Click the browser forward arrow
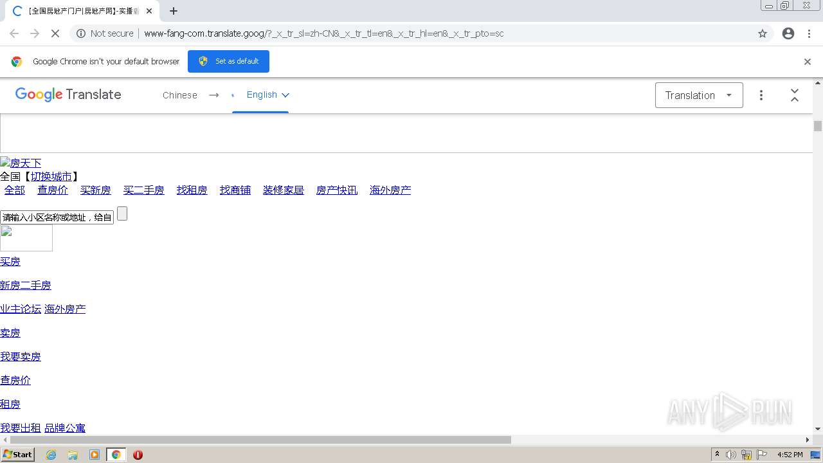 point(35,33)
